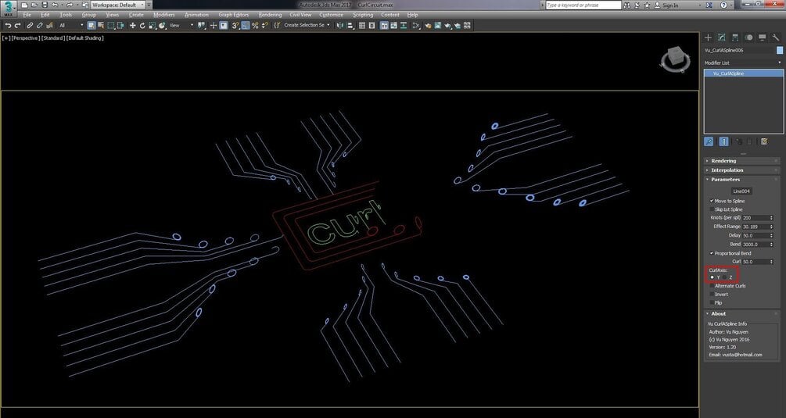Viewport: 786px width, 418px height.
Task: Open the Animation menu
Action: (x=196, y=15)
